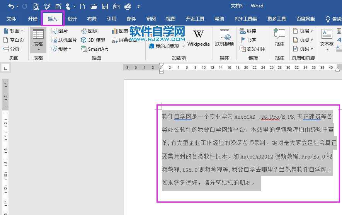Click the right indent marker on ruler

click(337, 70)
